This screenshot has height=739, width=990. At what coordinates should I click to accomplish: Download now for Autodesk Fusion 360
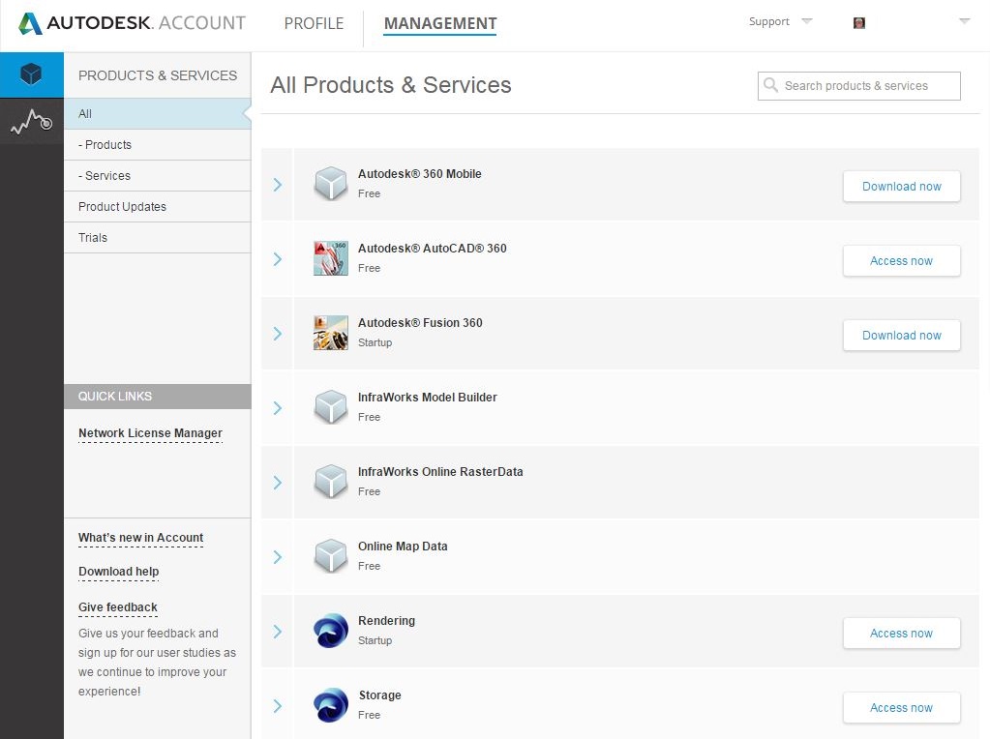[x=902, y=335]
